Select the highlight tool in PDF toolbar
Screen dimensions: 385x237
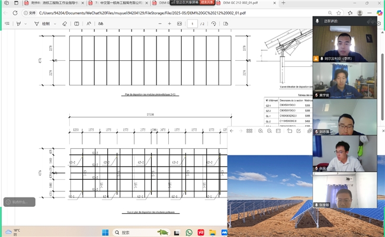click(19, 24)
